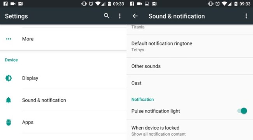Tap the bell icon for Sound
This screenshot has height=140, width=253.
(x=9, y=100)
